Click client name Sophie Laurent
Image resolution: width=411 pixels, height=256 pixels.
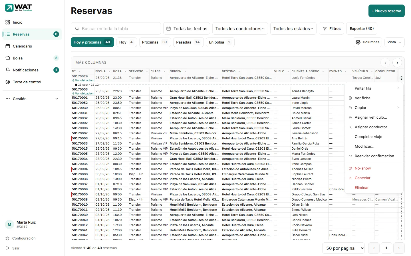[x=302, y=174]
